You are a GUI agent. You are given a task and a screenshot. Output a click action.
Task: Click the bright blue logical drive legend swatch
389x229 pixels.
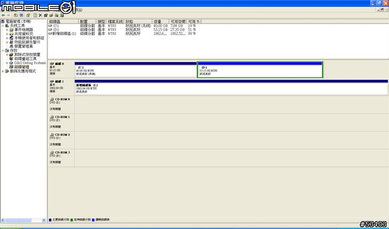click(x=93, y=219)
